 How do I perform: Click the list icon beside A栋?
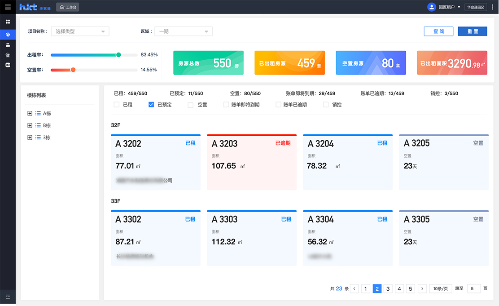(38, 113)
